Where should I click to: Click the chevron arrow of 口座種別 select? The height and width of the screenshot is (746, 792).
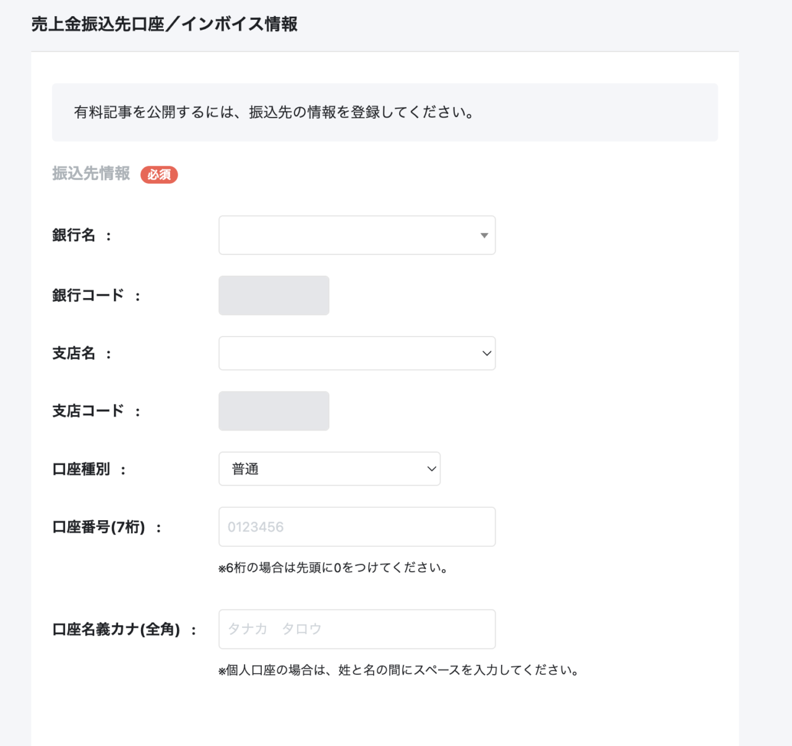click(431, 469)
